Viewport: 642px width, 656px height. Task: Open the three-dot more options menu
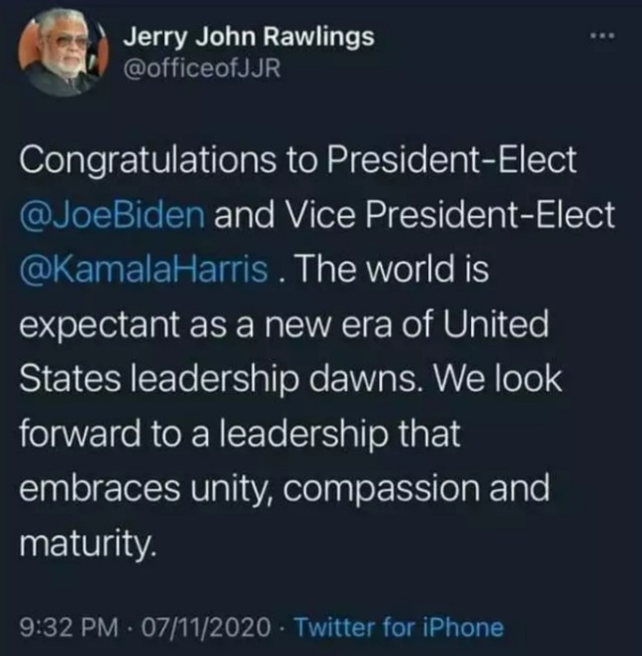[x=601, y=37]
